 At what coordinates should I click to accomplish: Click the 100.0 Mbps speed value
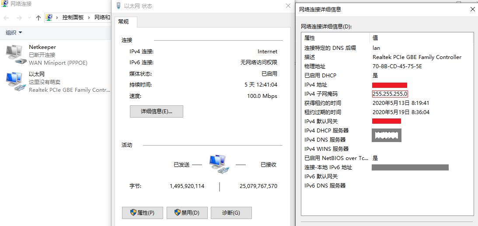262,96
